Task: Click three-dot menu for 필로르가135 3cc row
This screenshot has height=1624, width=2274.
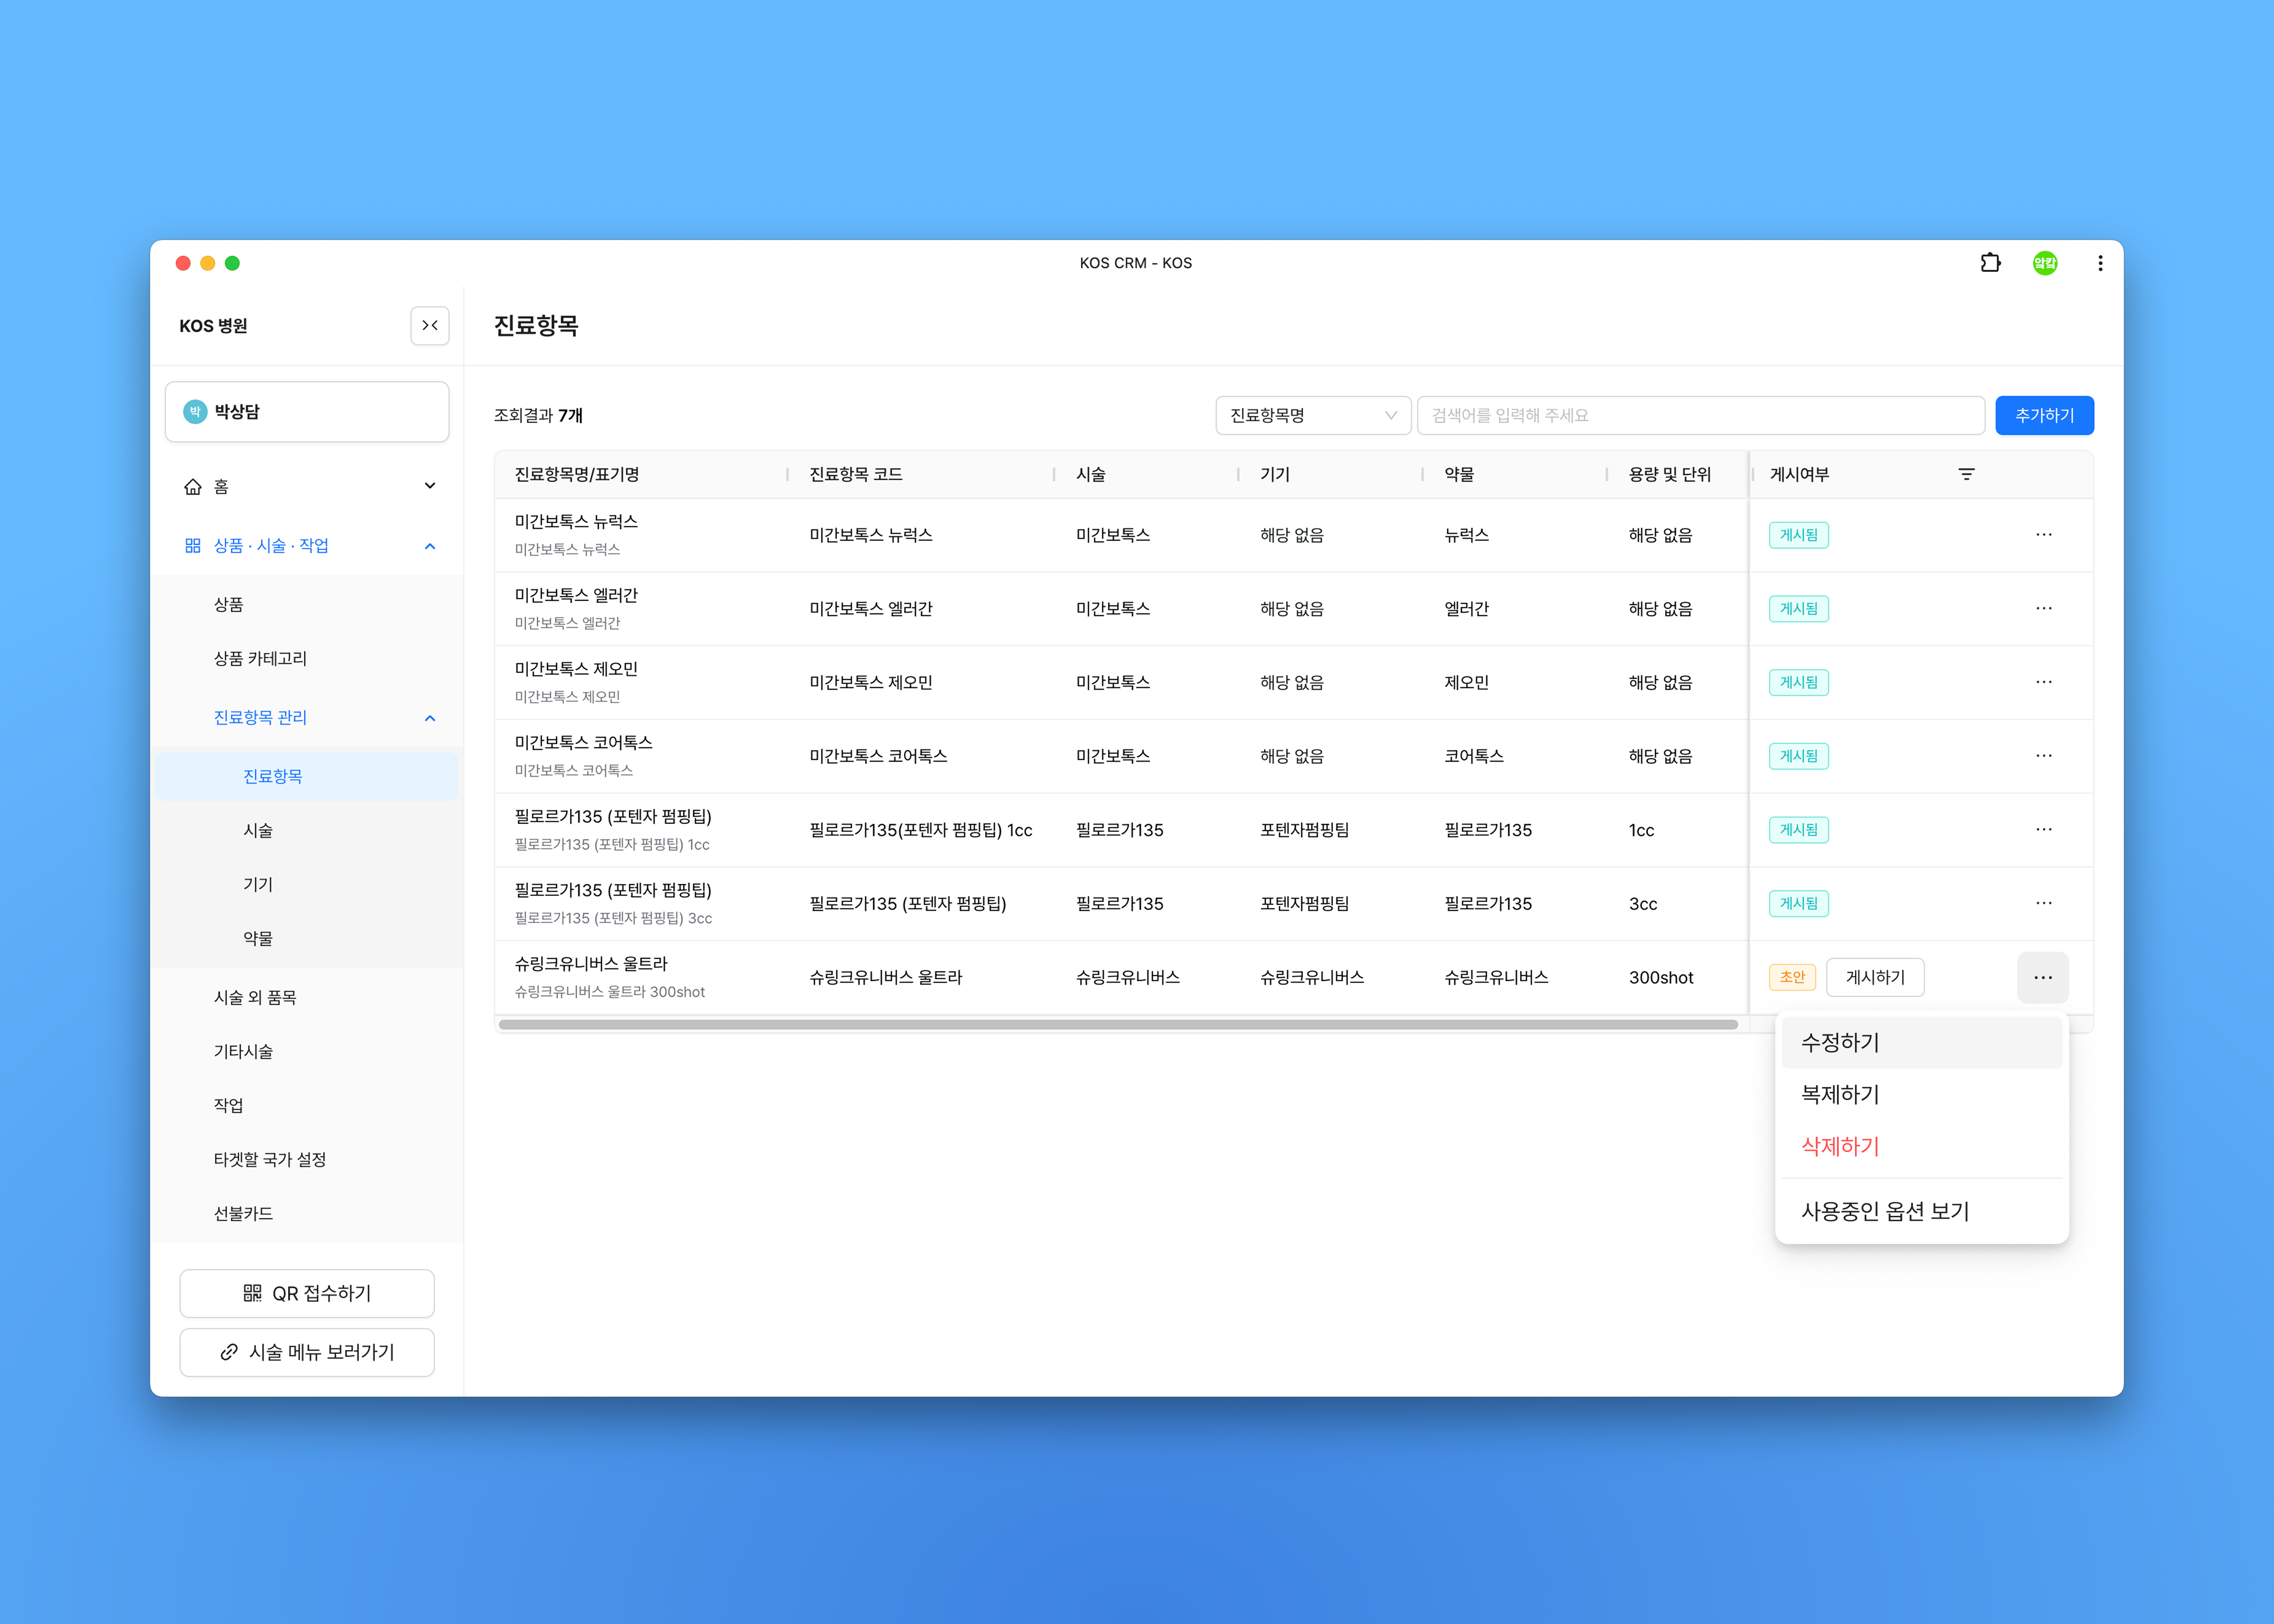Action: [2043, 903]
